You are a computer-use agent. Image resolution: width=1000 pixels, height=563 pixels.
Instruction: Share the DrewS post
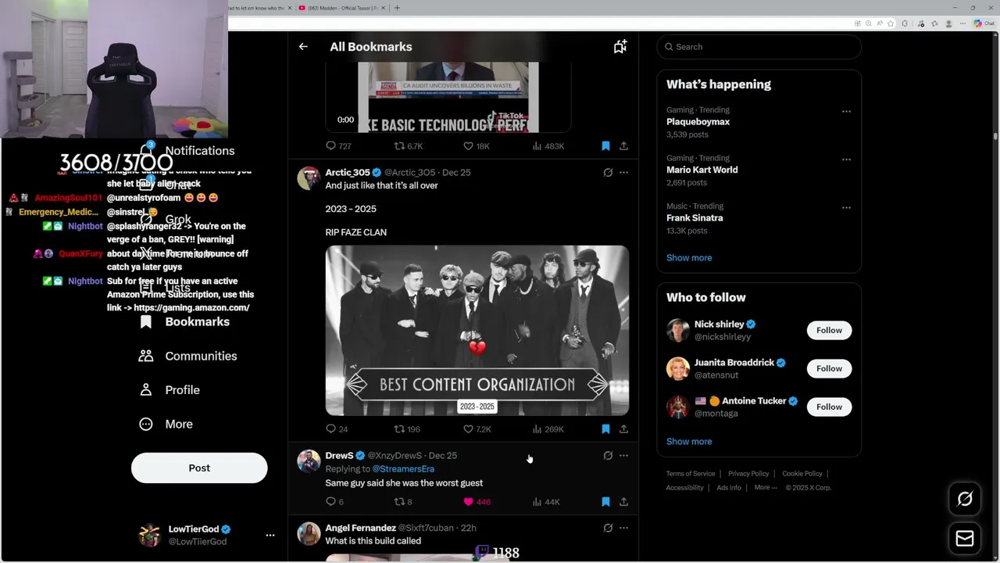click(x=623, y=502)
